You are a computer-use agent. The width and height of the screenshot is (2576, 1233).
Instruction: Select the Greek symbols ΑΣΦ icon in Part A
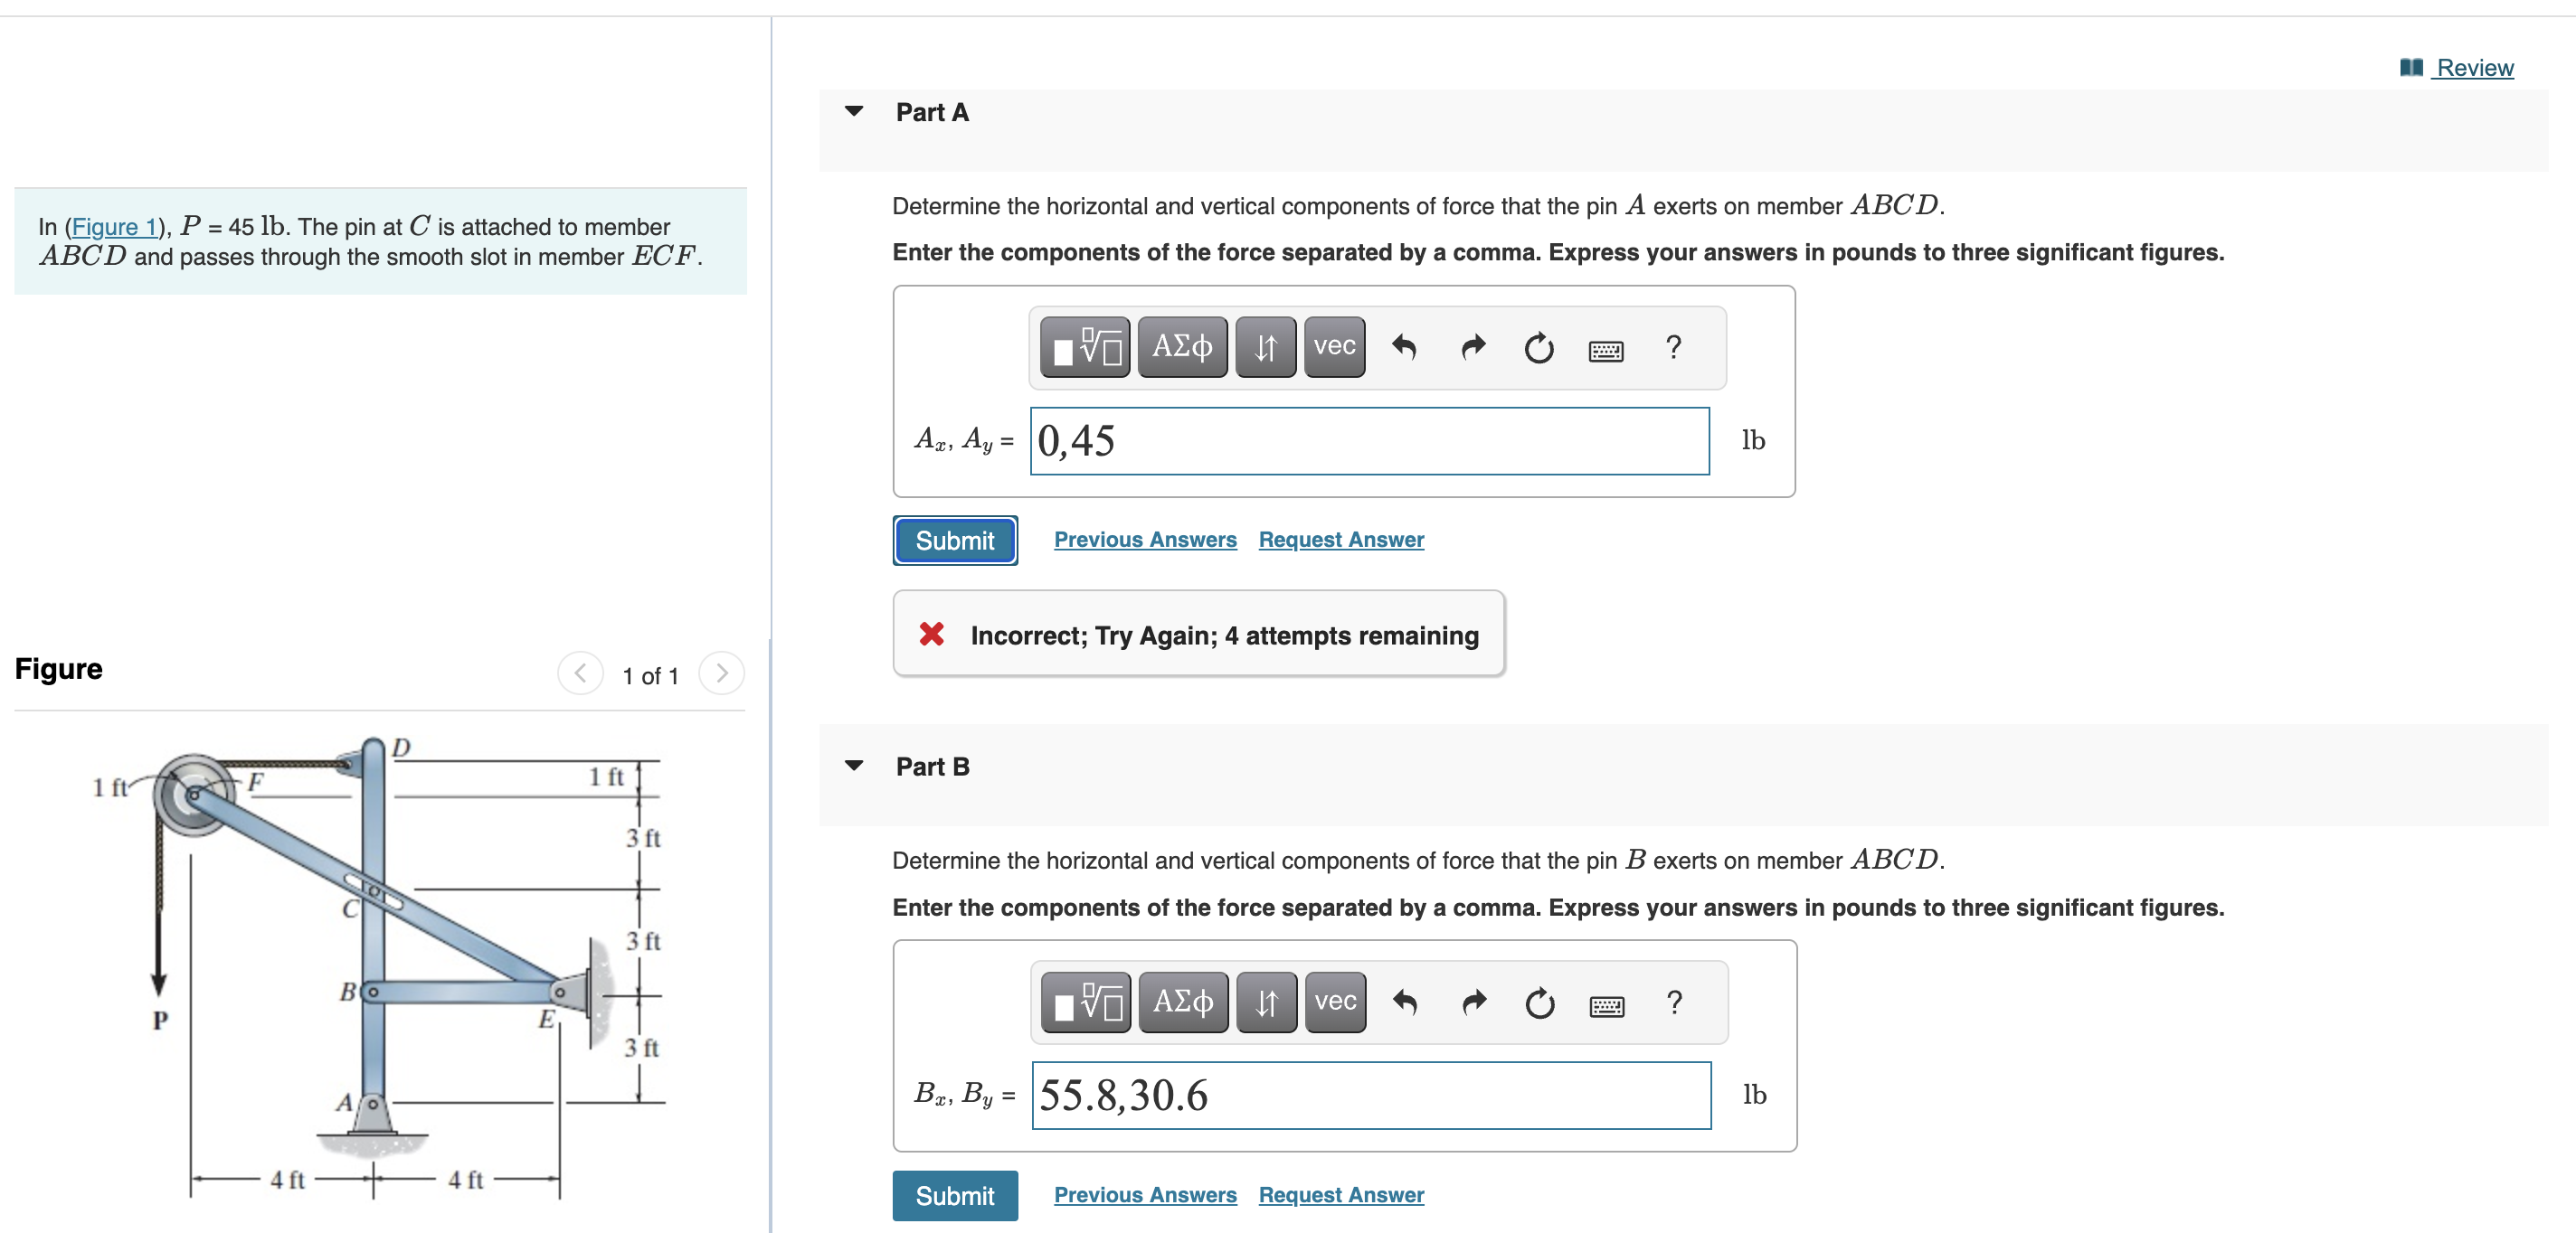pos(1183,347)
